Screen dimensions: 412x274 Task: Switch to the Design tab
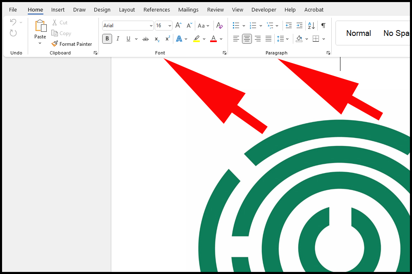point(102,10)
